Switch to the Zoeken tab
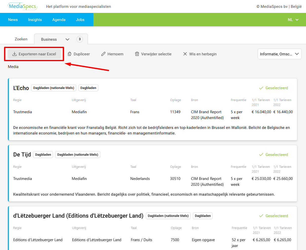Screen dimensions: 306x250 [x=21, y=39]
